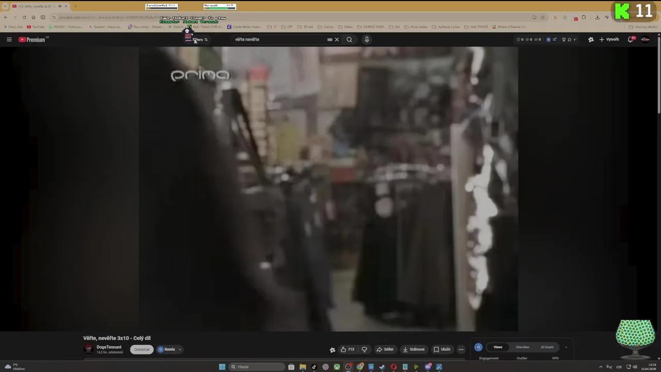Viewport: 661px width, 372px height.
Task: Expand the Remix dropdown arrow
Action: pyautogui.click(x=180, y=349)
